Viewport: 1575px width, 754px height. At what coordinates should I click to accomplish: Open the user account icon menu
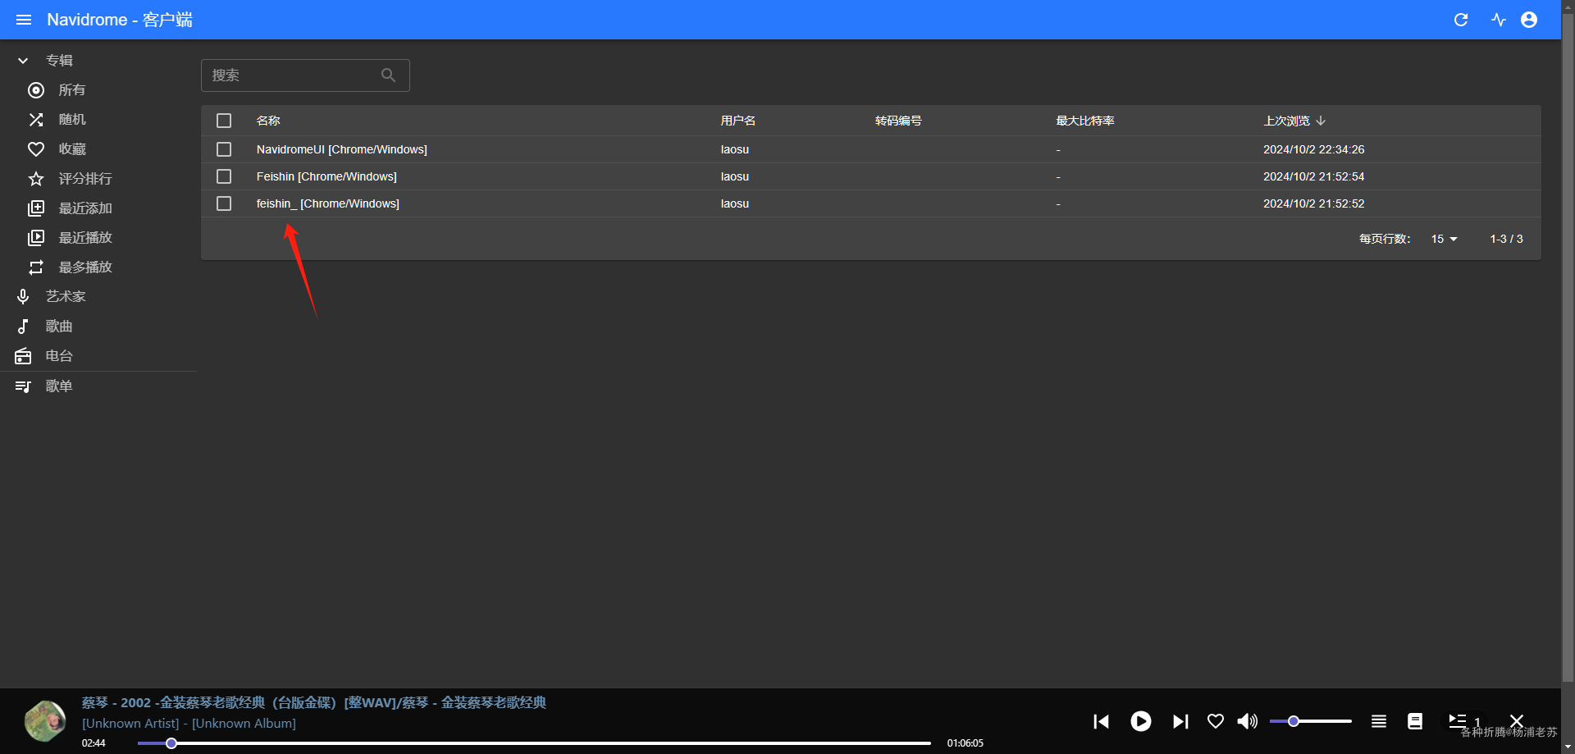[1529, 20]
